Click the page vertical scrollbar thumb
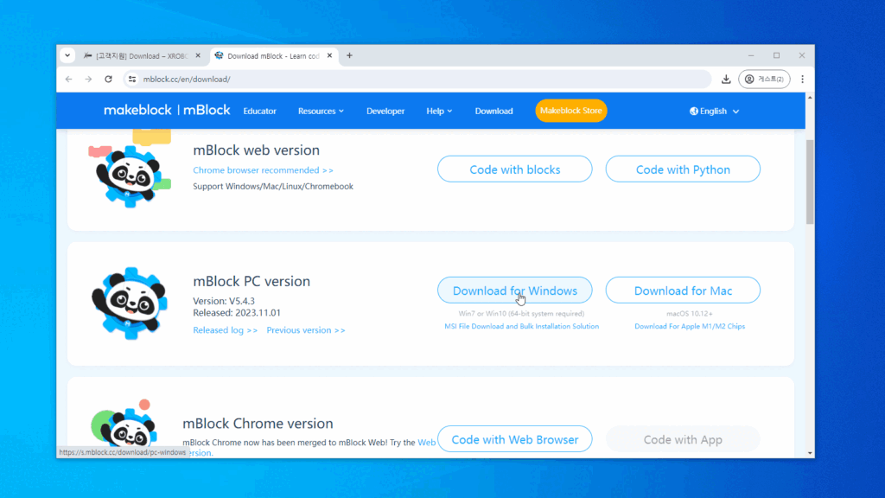Viewport: 885px width, 498px height. pos(810,182)
